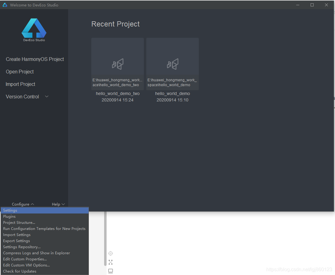
Task: Open Settings Repository... entry
Action: click(x=45, y=247)
